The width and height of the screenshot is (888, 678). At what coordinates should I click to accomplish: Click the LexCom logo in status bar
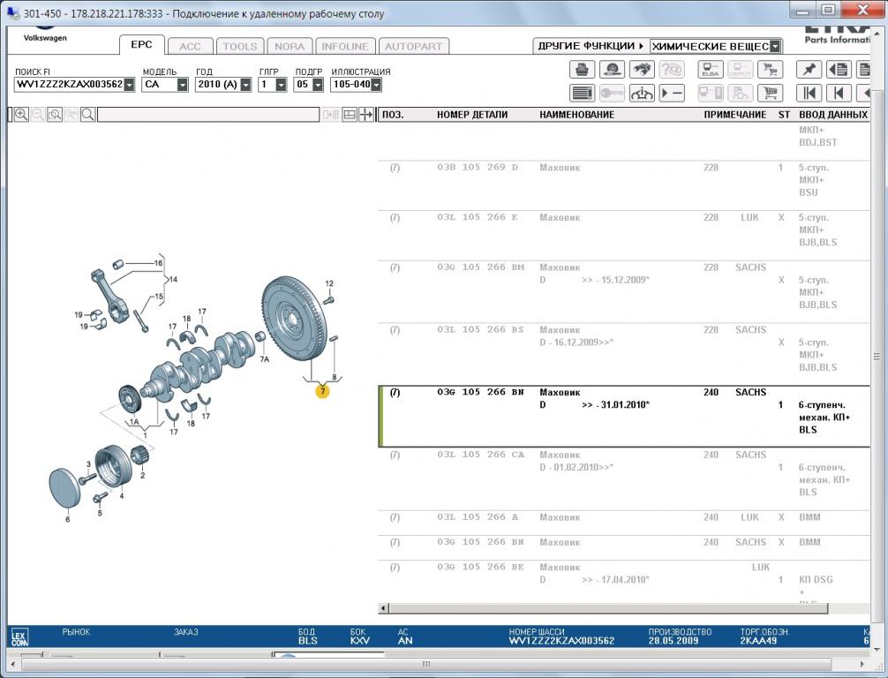tap(19, 637)
